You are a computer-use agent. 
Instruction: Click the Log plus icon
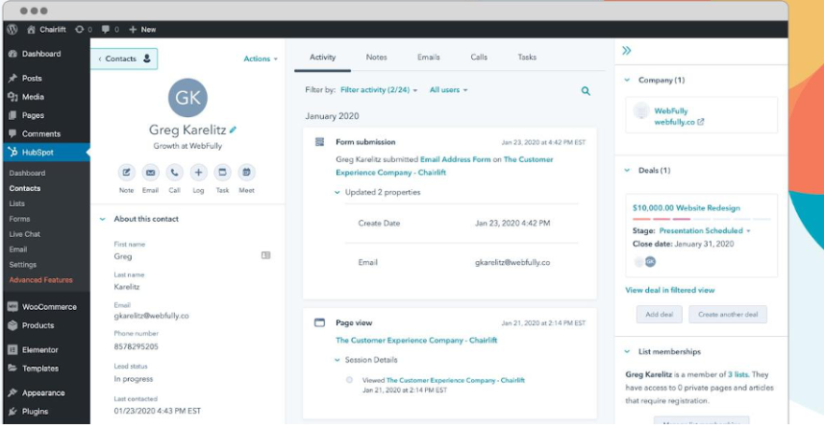[x=198, y=172]
